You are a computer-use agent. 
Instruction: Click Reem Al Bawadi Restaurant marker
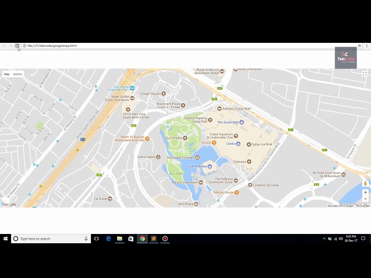tap(147, 138)
